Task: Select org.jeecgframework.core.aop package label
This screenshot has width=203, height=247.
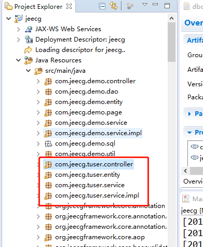Action: coord(100,237)
